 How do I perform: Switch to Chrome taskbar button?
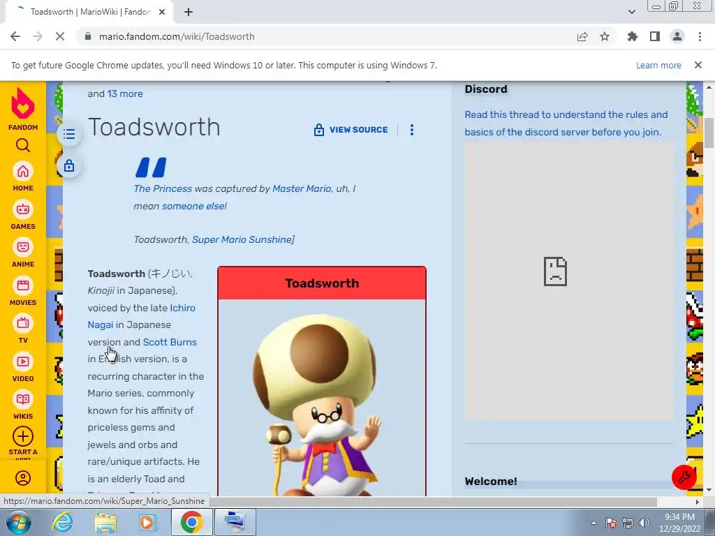[191, 522]
